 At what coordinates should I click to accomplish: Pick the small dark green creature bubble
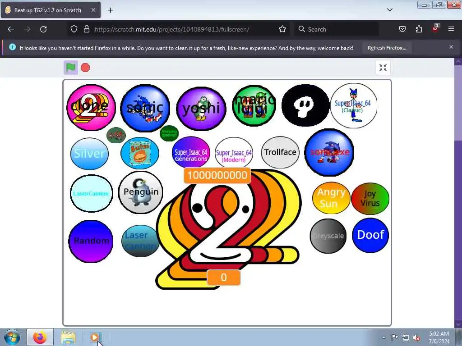click(x=116, y=135)
